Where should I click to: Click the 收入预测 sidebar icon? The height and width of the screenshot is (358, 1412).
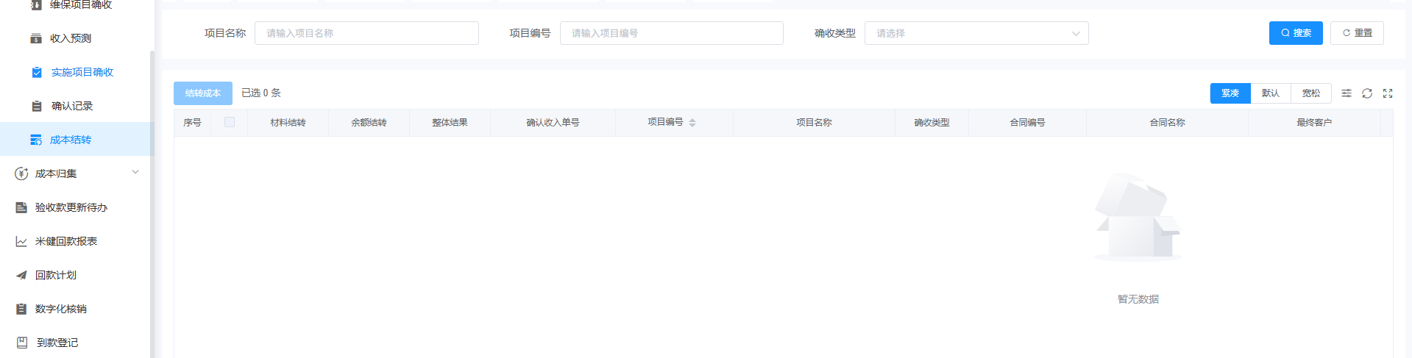tap(35, 38)
